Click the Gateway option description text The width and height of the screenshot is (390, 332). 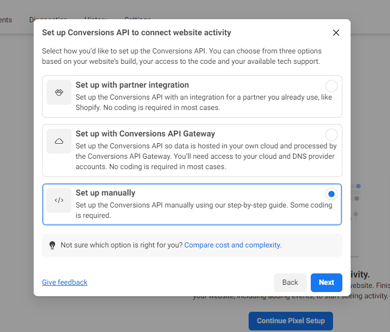(206, 156)
